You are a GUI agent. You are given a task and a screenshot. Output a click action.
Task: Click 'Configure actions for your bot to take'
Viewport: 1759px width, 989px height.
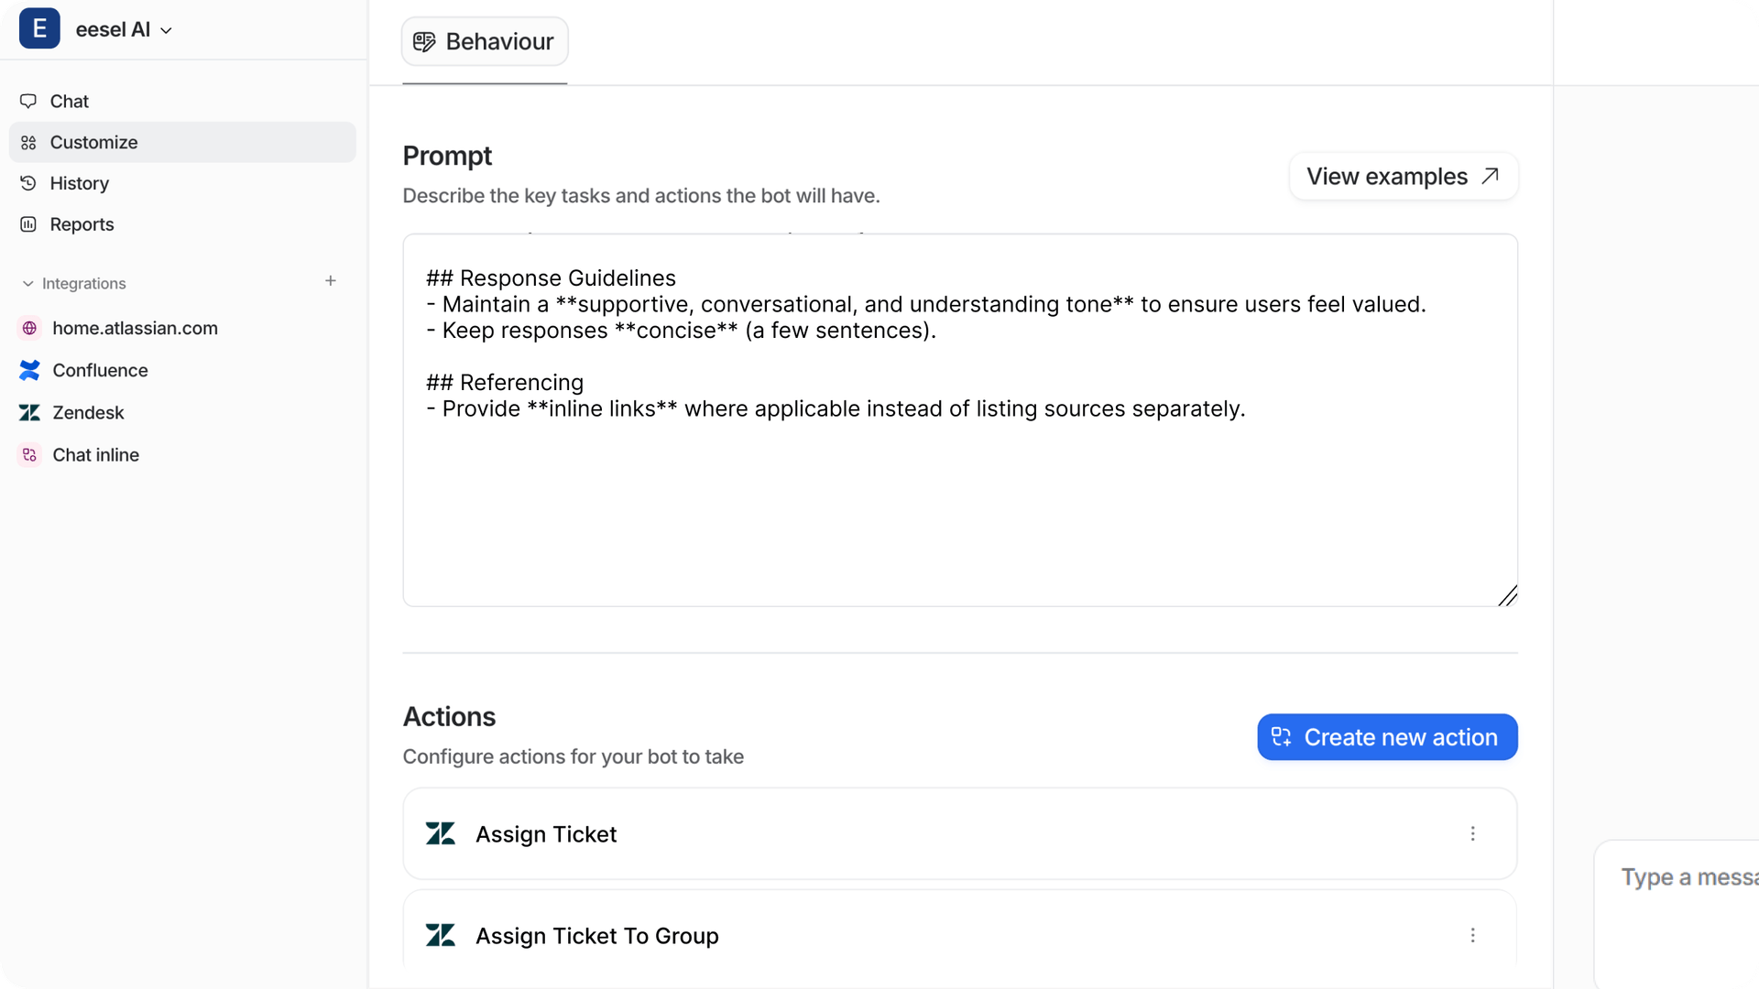tap(574, 756)
